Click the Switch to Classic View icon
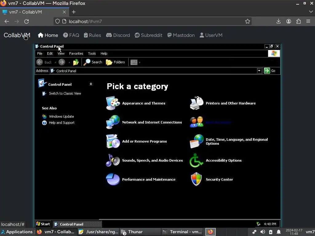 click(x=44, y=93)
